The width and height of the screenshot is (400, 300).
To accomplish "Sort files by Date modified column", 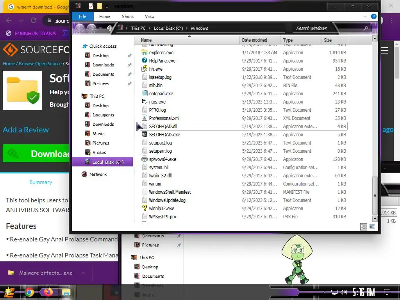I will 260,40.
